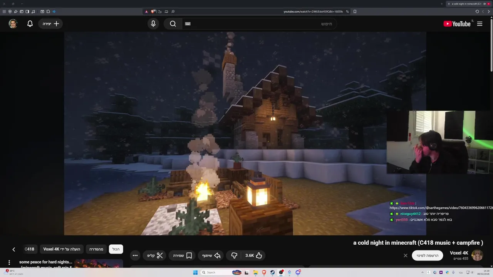Click the triangle rewards icon in address bar
The width and height of the screenshot is (493, 277).
(x=146, y=12)
